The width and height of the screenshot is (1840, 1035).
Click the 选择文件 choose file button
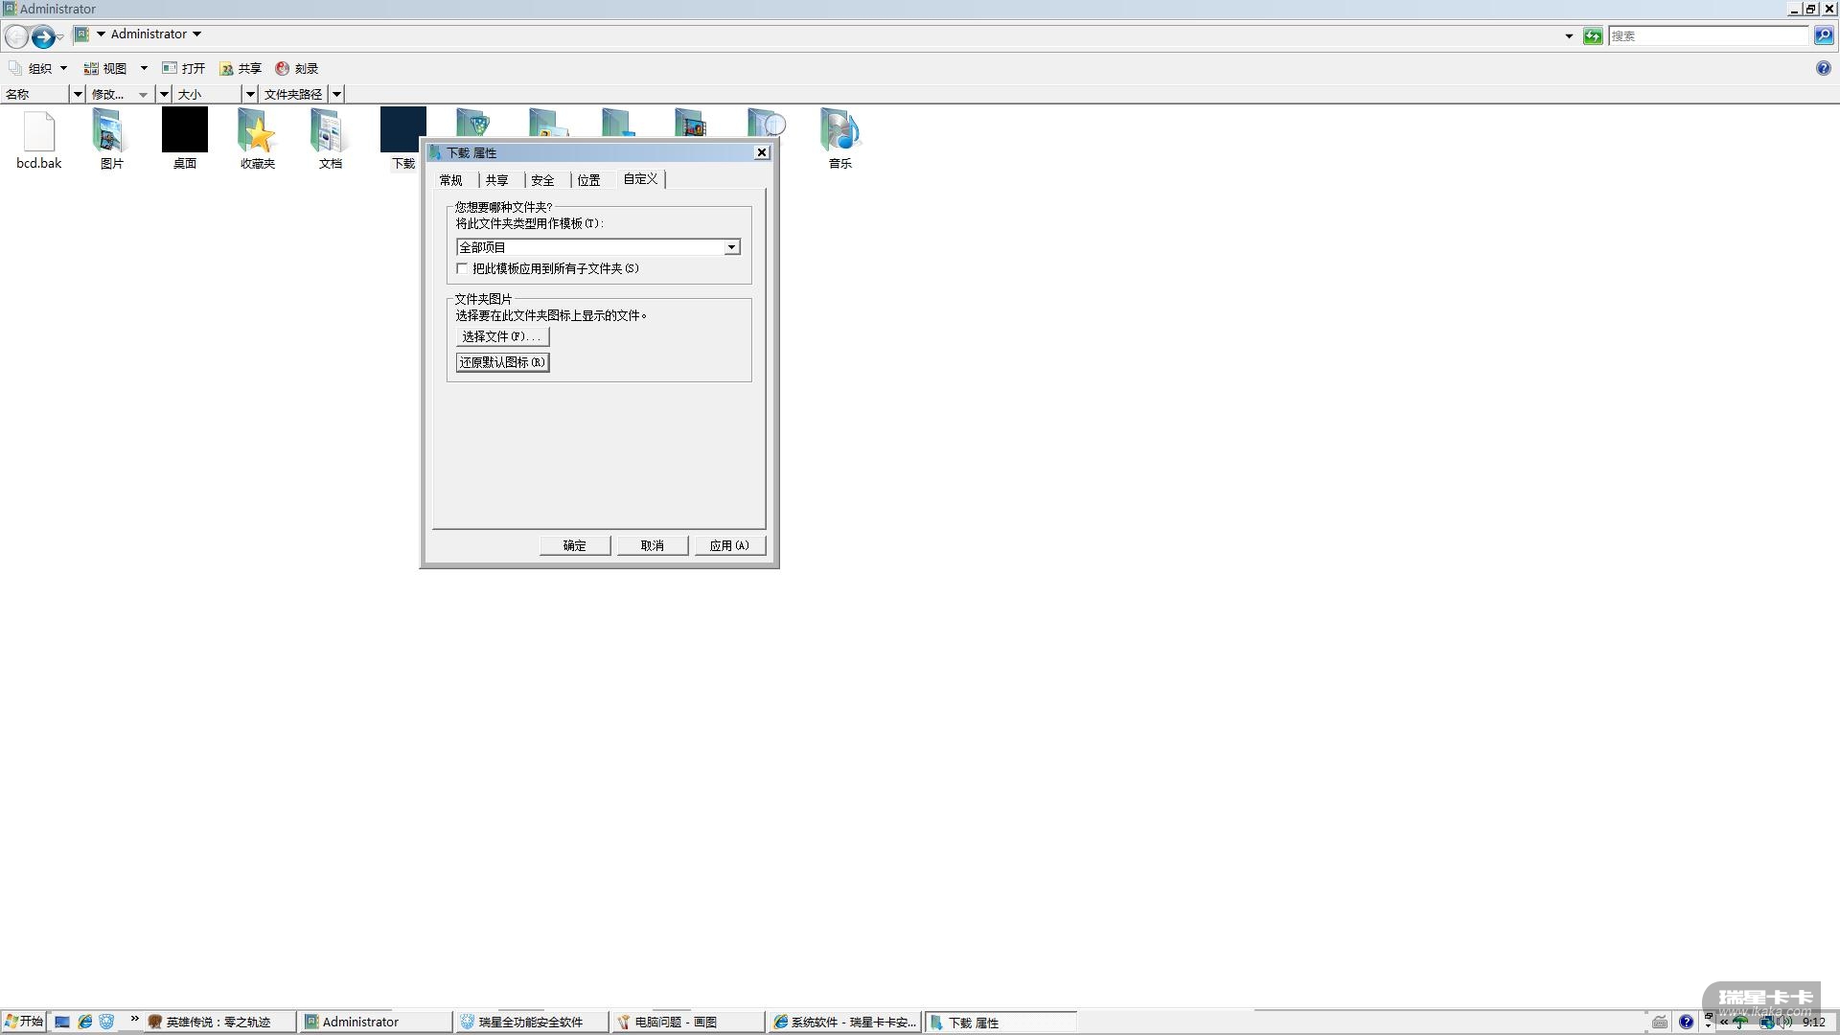click(x=501, y=336)
